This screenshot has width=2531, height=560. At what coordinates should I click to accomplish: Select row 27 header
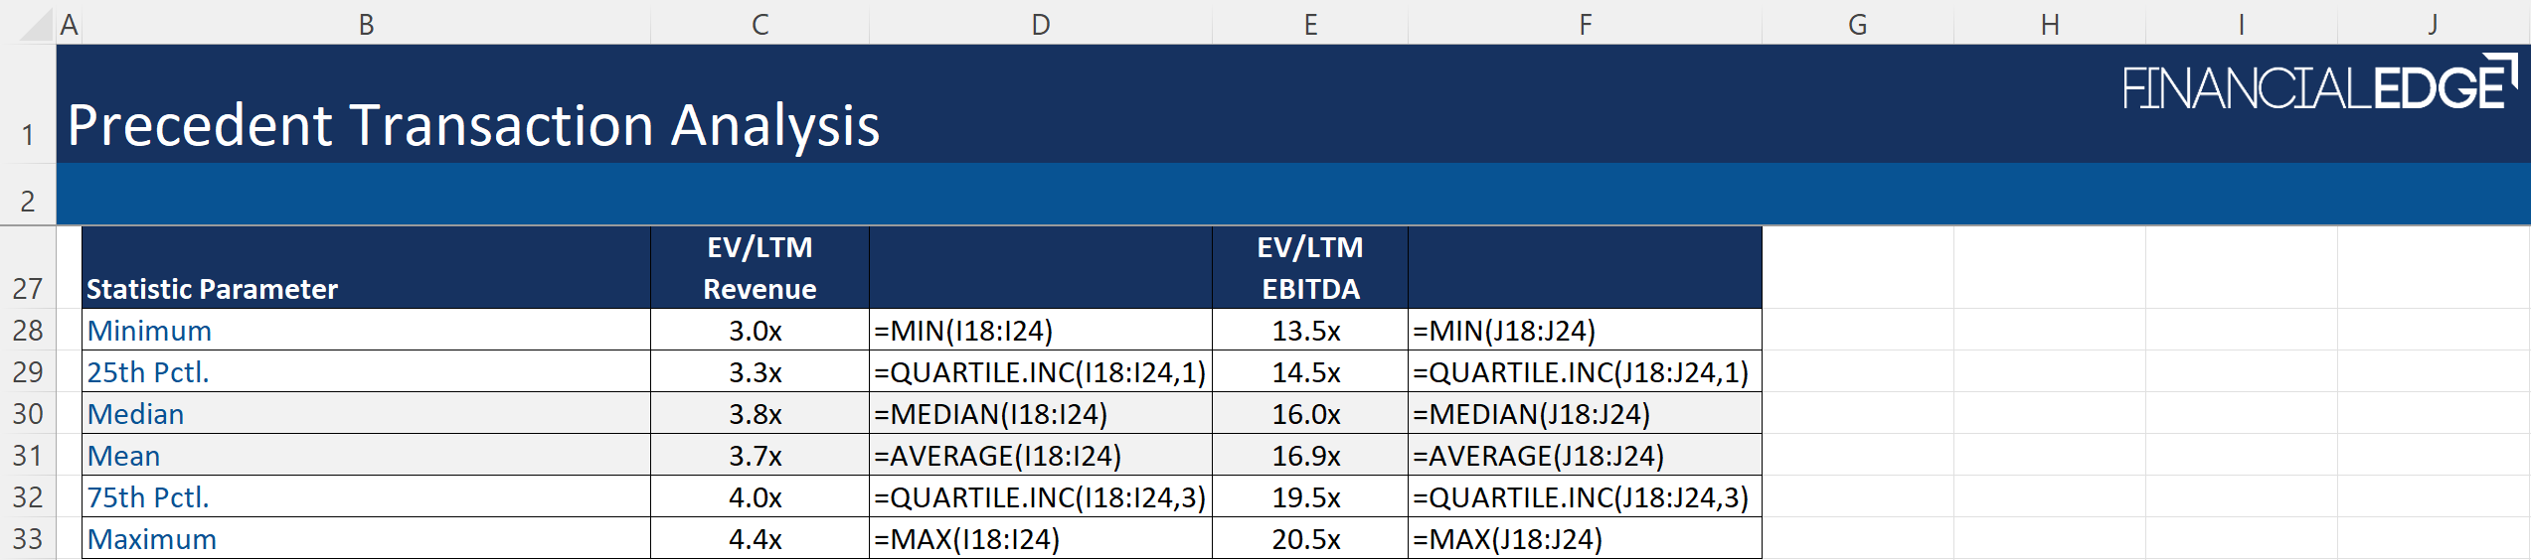click(x=28, y=288)
